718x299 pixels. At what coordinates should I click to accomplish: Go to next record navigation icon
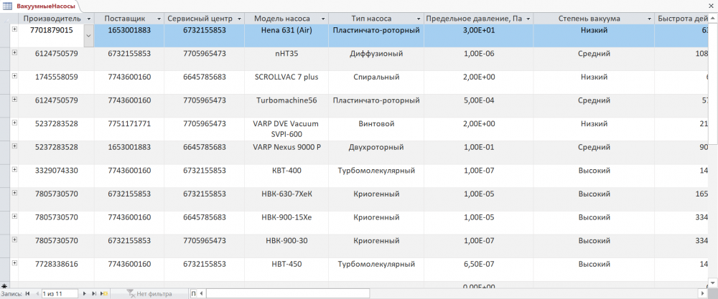(85, 294)
